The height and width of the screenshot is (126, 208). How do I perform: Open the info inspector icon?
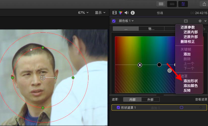click(133, 13)
